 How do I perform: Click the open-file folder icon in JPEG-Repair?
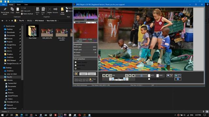coord(76,74)
